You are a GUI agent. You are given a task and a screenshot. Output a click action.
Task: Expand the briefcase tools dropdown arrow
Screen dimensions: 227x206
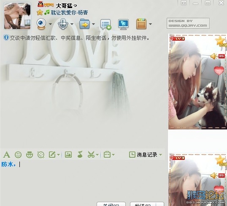coord(113,155)
